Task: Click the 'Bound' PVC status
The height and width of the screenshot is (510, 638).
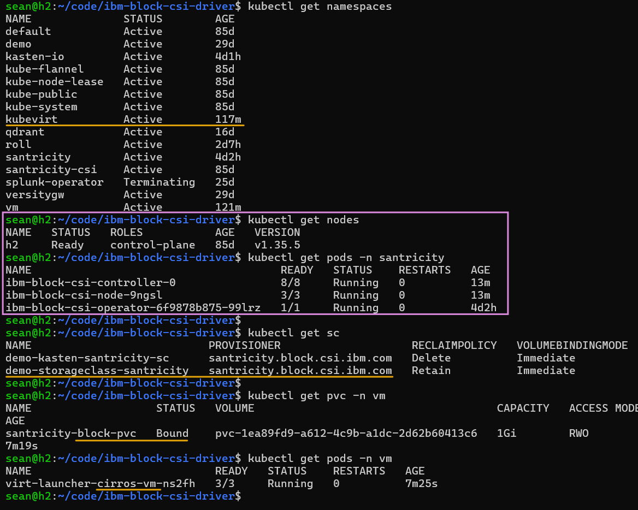Action: click(x=172, y=434)
